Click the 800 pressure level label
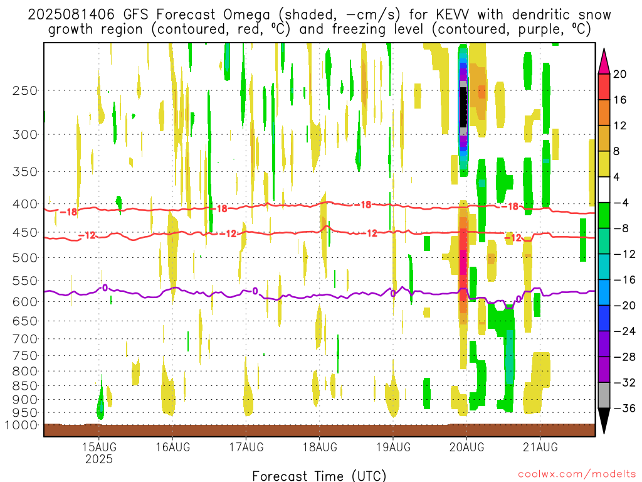Viewport: 642px width, 482px height. [x=25, y=372]
